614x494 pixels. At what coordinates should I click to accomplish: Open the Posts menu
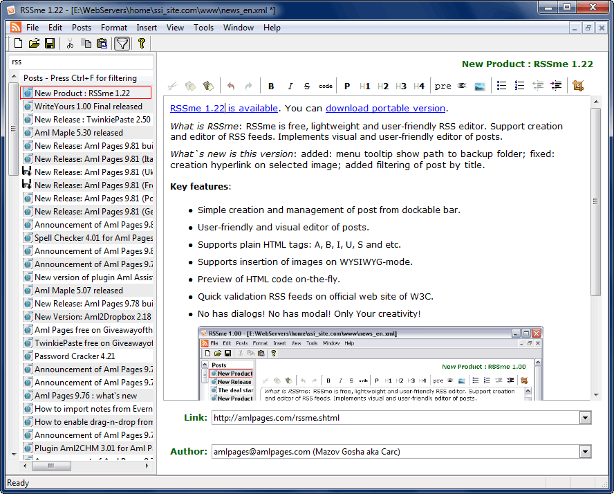[x=82, y=28]
